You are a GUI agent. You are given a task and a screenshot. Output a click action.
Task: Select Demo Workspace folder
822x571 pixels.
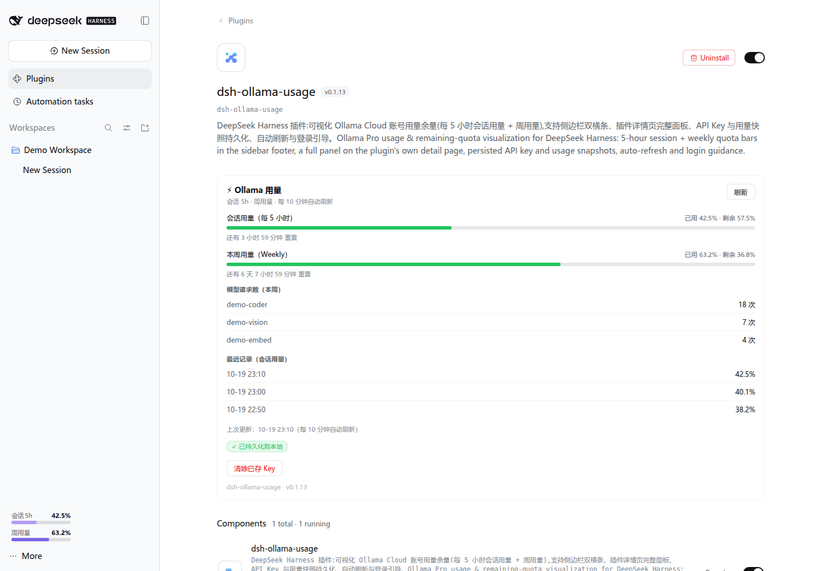coord(80,150)
